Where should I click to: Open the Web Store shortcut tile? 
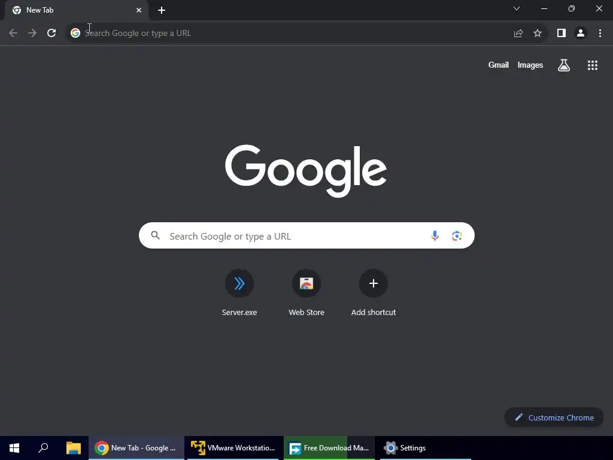[x=306, y=293]
